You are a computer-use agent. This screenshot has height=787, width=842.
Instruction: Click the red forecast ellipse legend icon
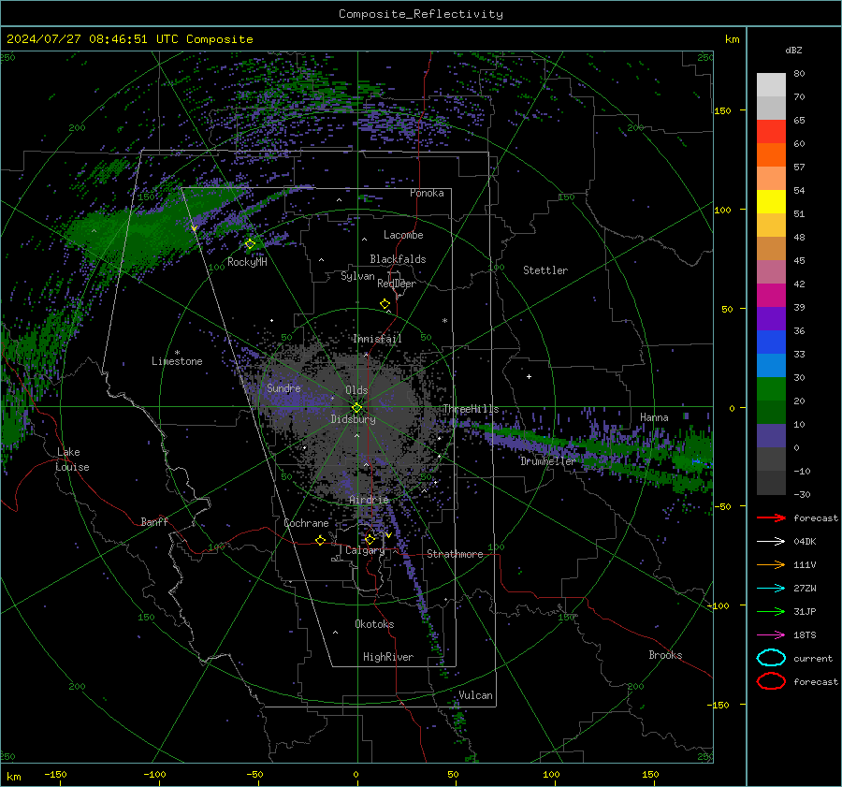pos(771,681)
